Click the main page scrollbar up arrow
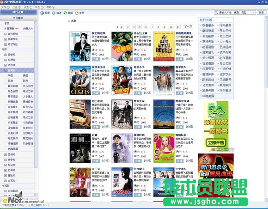 (x=266, y=18)
